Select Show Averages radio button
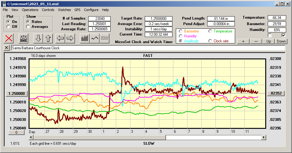The image size is (292, 153). (28, 27)
